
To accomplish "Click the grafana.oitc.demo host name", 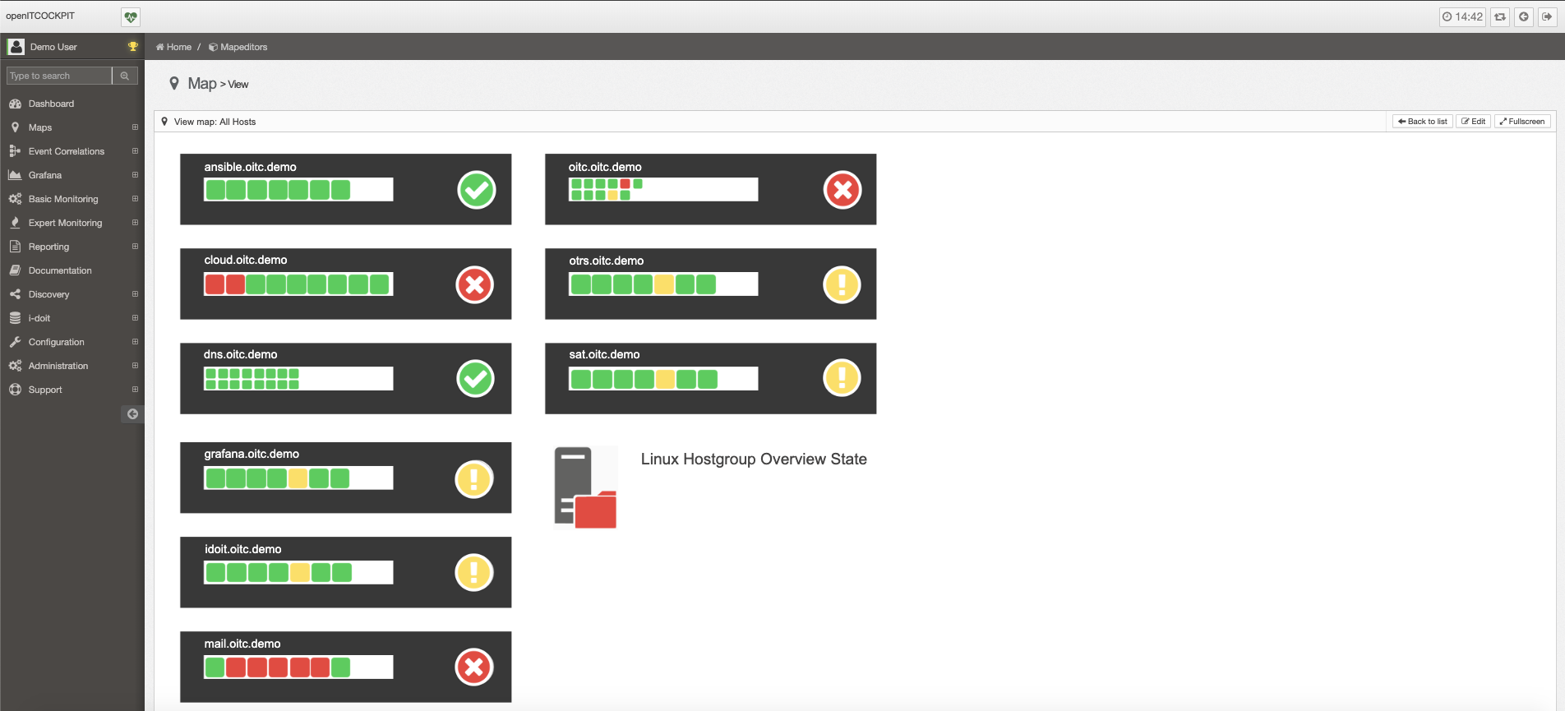I will pyautogui.click(x=252, y=454).
